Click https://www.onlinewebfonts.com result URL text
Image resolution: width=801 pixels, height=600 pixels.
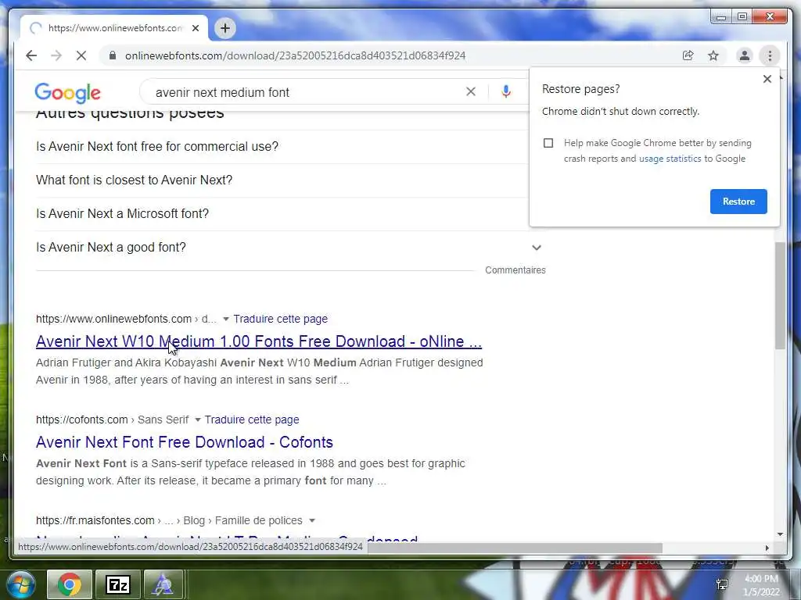tap(113, 320)
